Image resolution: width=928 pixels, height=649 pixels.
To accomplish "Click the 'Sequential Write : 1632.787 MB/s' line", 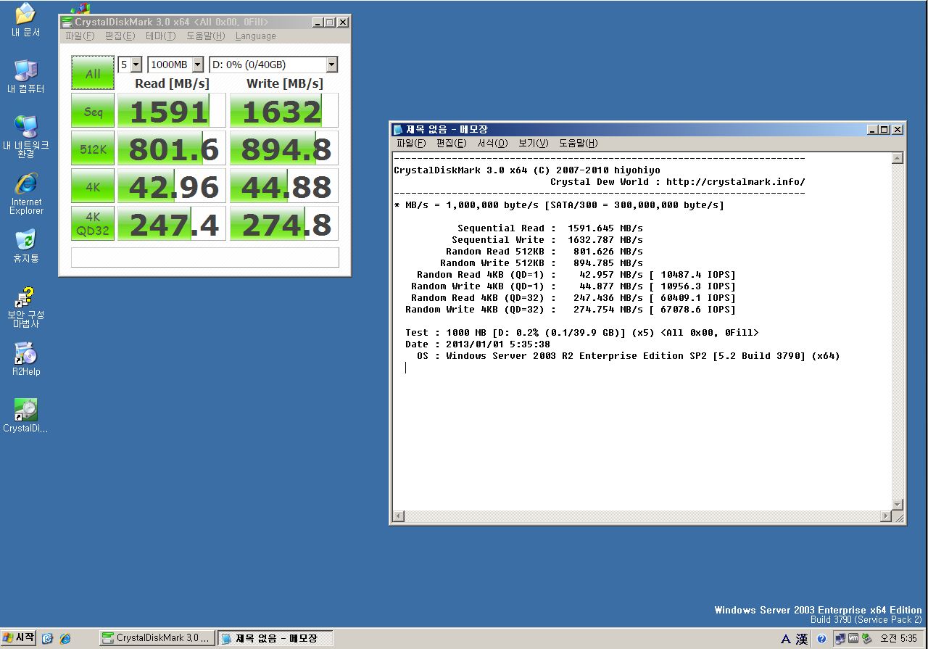I will 547,240.
